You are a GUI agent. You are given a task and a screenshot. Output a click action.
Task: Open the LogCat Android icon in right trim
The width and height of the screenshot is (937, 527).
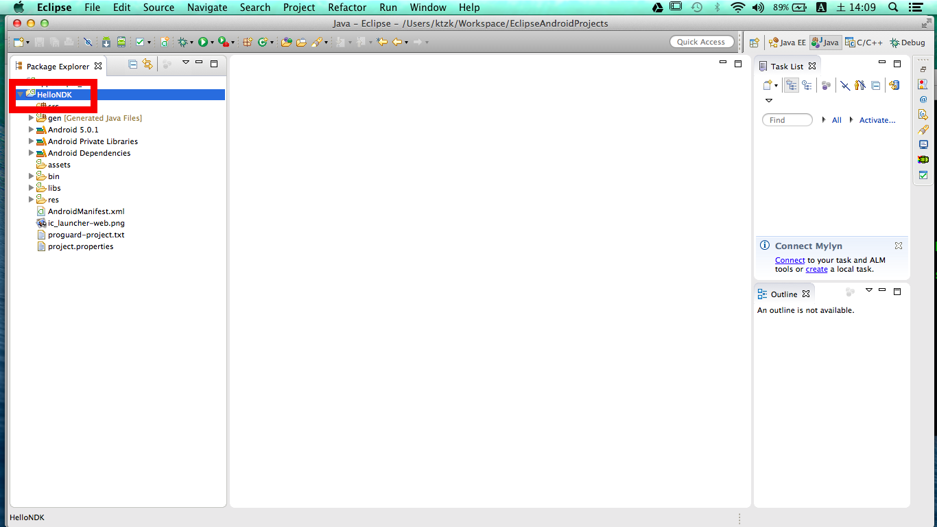[923, 160]
